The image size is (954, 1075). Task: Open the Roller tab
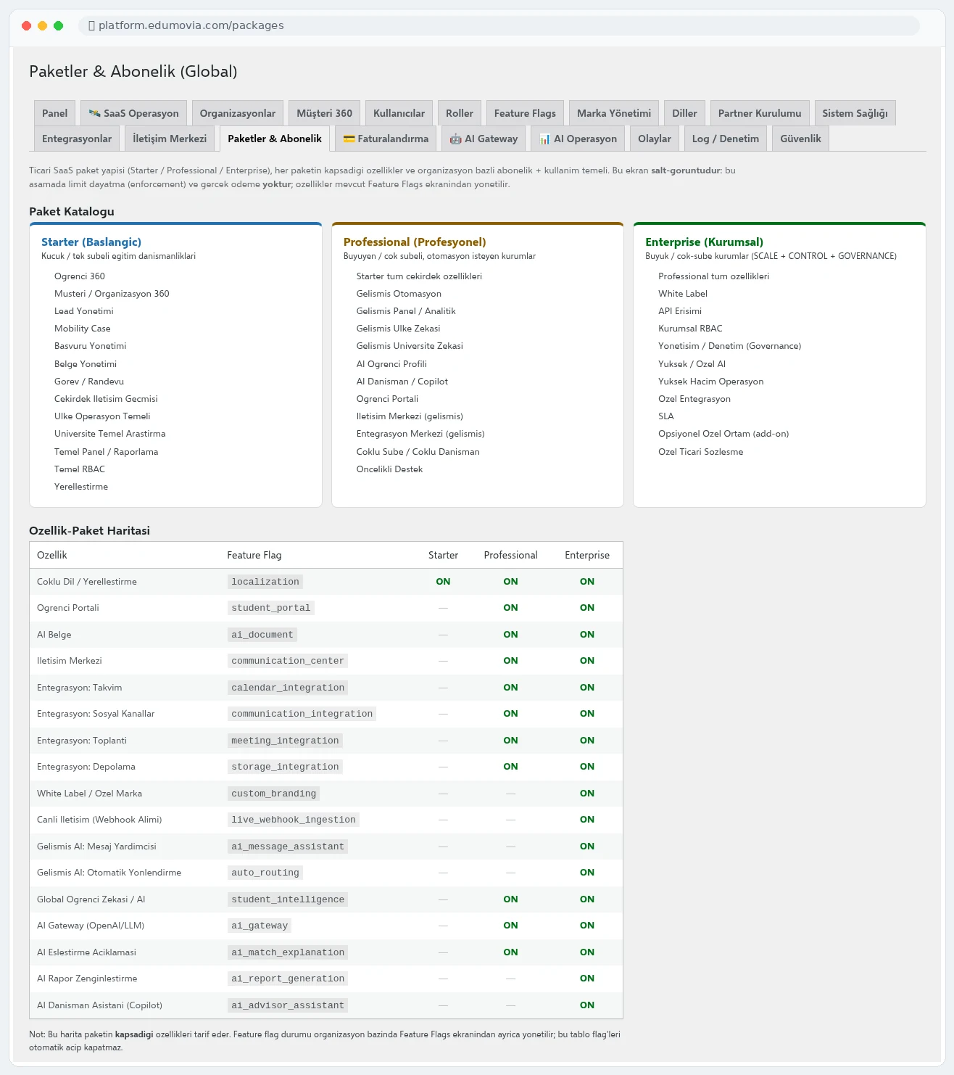[460, 113]
